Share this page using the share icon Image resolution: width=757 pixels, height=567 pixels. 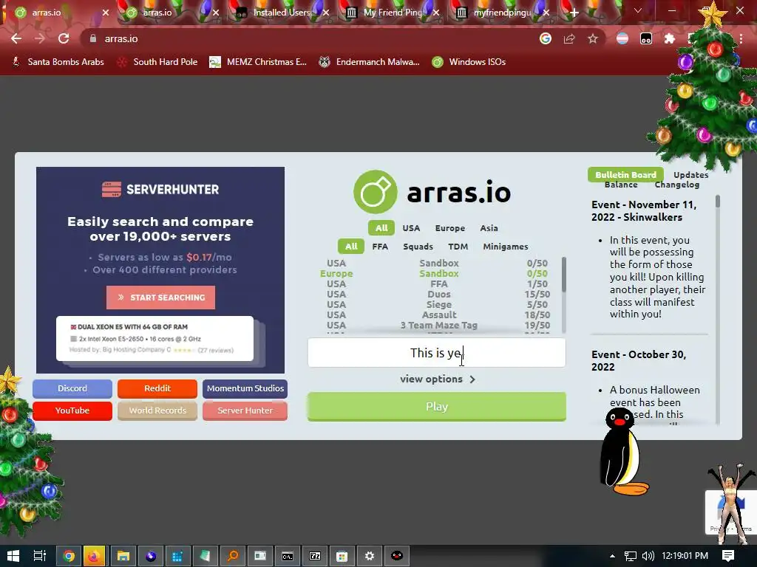[569, 38]
